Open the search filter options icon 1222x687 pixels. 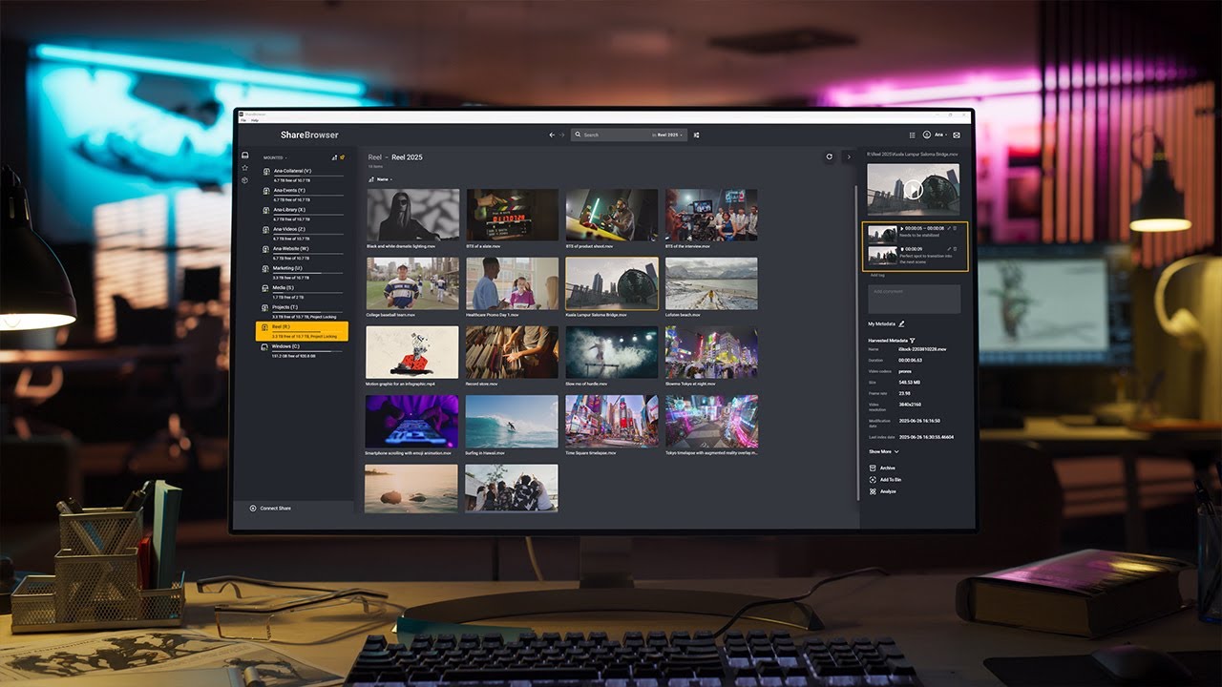point(696,135)
